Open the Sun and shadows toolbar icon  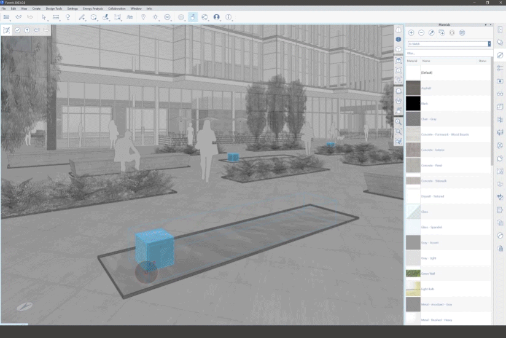point(156,17)
